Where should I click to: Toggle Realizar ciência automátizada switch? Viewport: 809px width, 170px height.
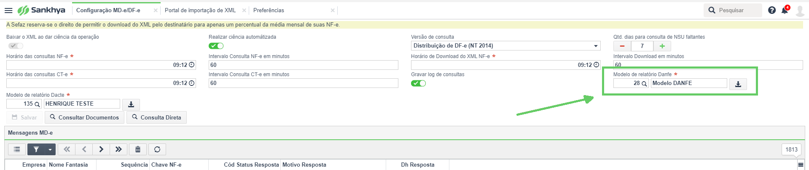tap(216, 46)
